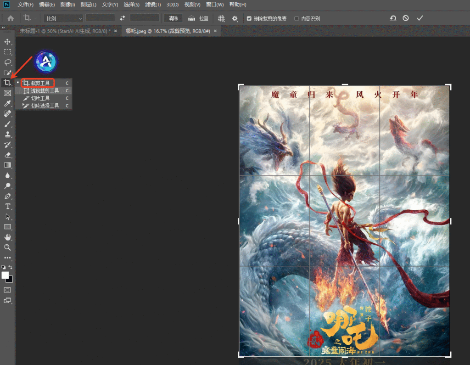Choose 切片选择工具 from the flyout
The image size is (470, 365).
(x=43, y=106)
